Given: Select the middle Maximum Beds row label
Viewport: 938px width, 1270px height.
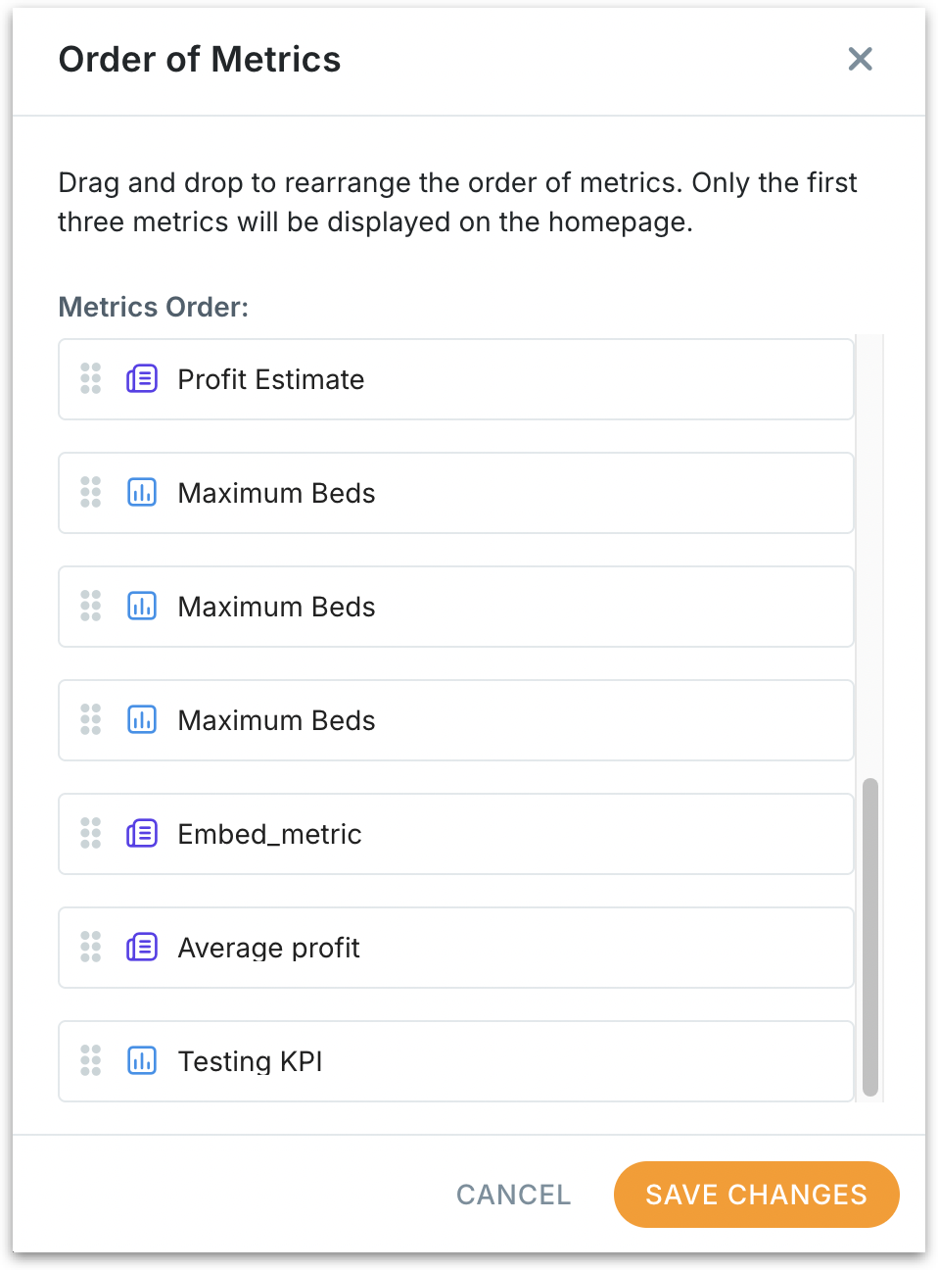Looking at the screenshot, I should pos(276,607).
